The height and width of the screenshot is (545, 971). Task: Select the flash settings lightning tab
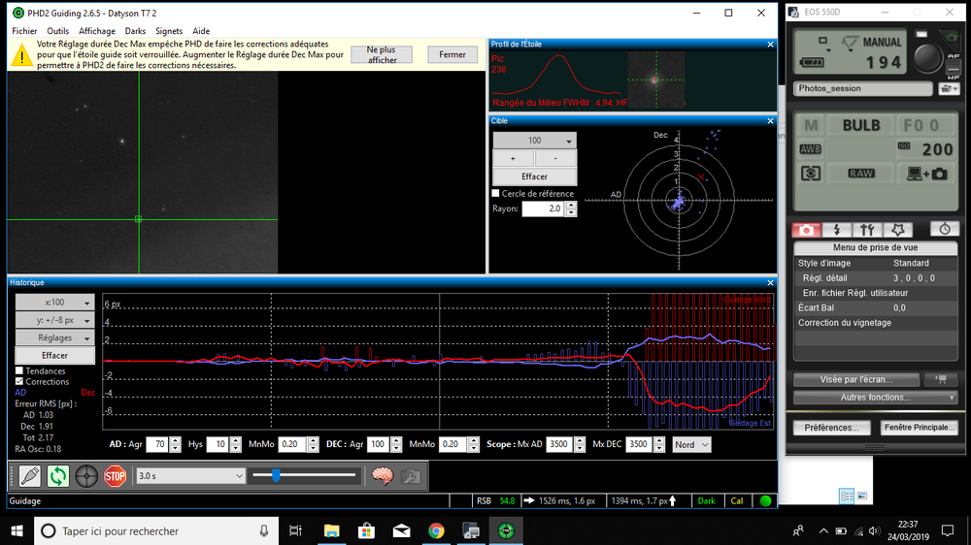click(x=837, y=230)
